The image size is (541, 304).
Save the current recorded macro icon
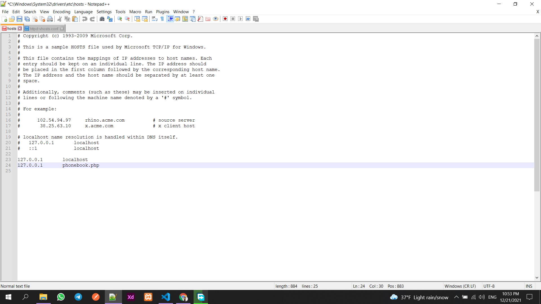click(x=256, y=19)
